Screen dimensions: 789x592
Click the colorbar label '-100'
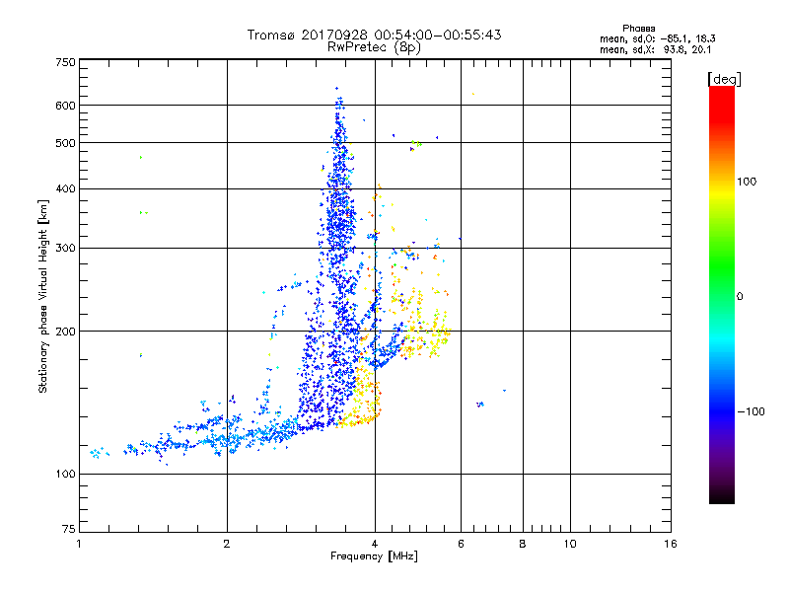point(751,411)
